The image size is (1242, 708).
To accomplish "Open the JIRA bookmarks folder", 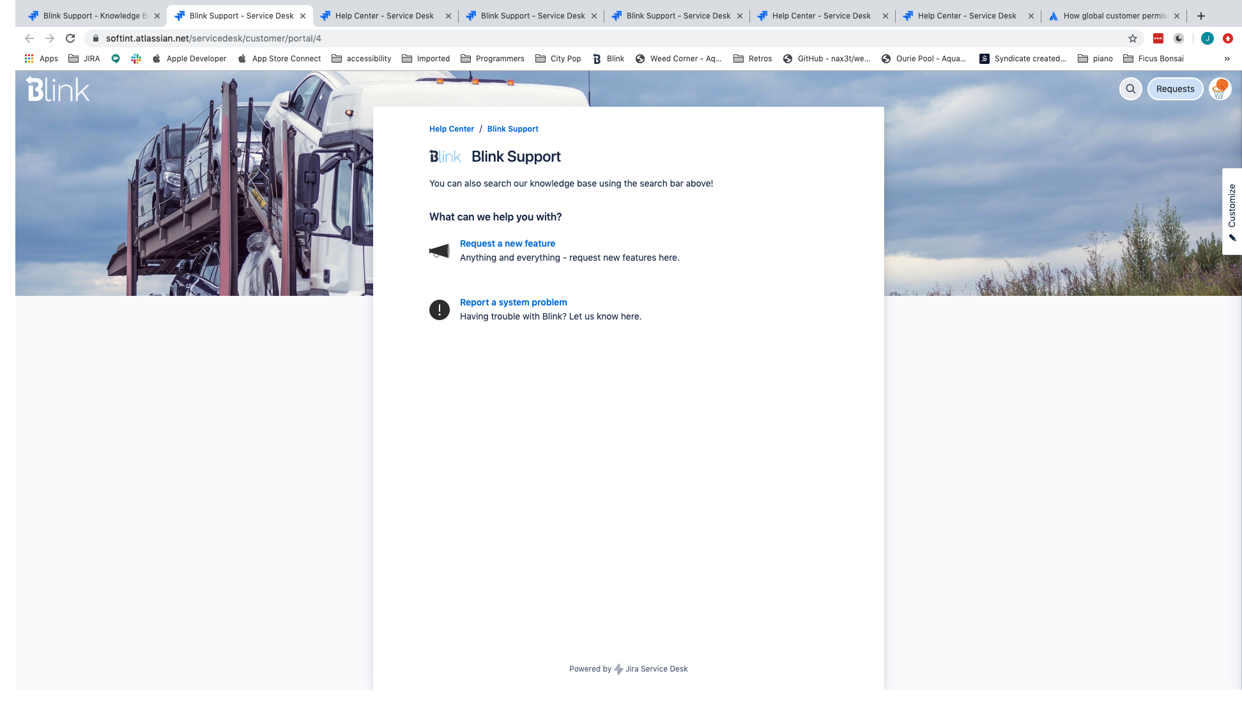I will (x=84, y=59).
